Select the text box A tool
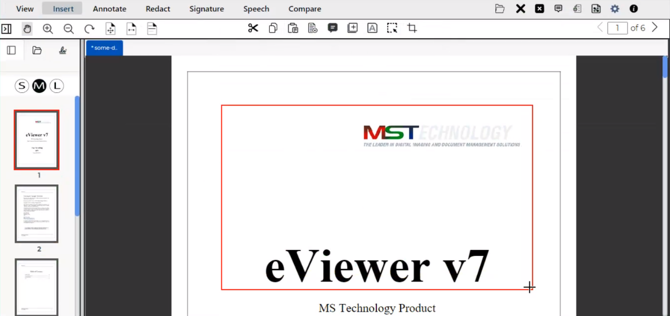The width and height of the screenshot is (670, 316). point(372,28)
